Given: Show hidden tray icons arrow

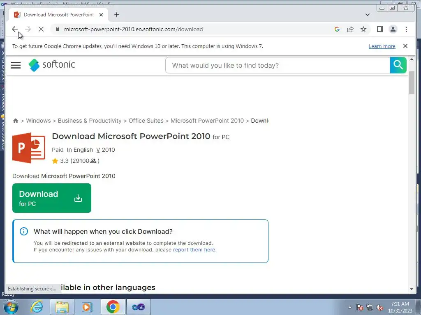Looking at the screenshot, I should tap(349, 308).
